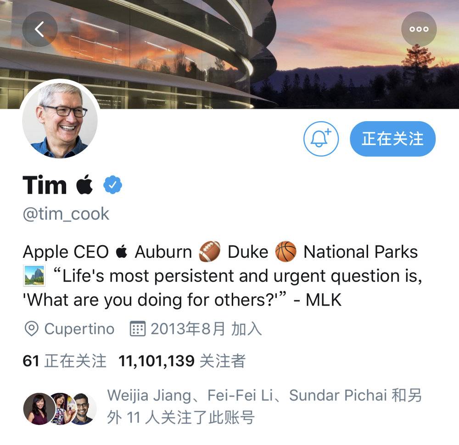Screen dimensions: 459x445
Task: Tap the blue verified badge
Action: point(113,184)
